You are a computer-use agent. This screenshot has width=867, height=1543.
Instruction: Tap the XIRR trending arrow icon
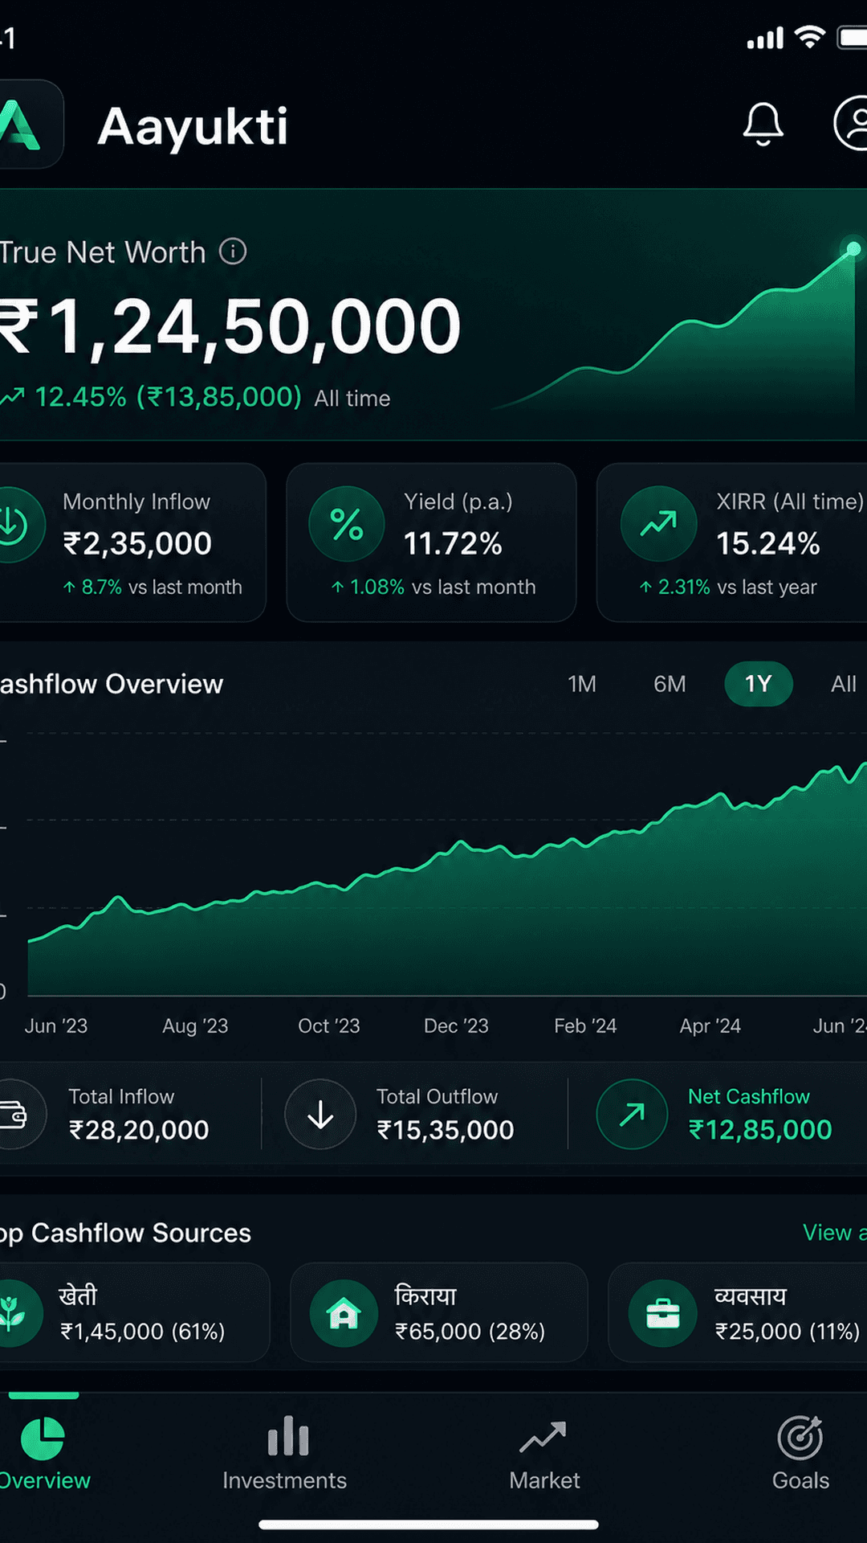[658, 524]
